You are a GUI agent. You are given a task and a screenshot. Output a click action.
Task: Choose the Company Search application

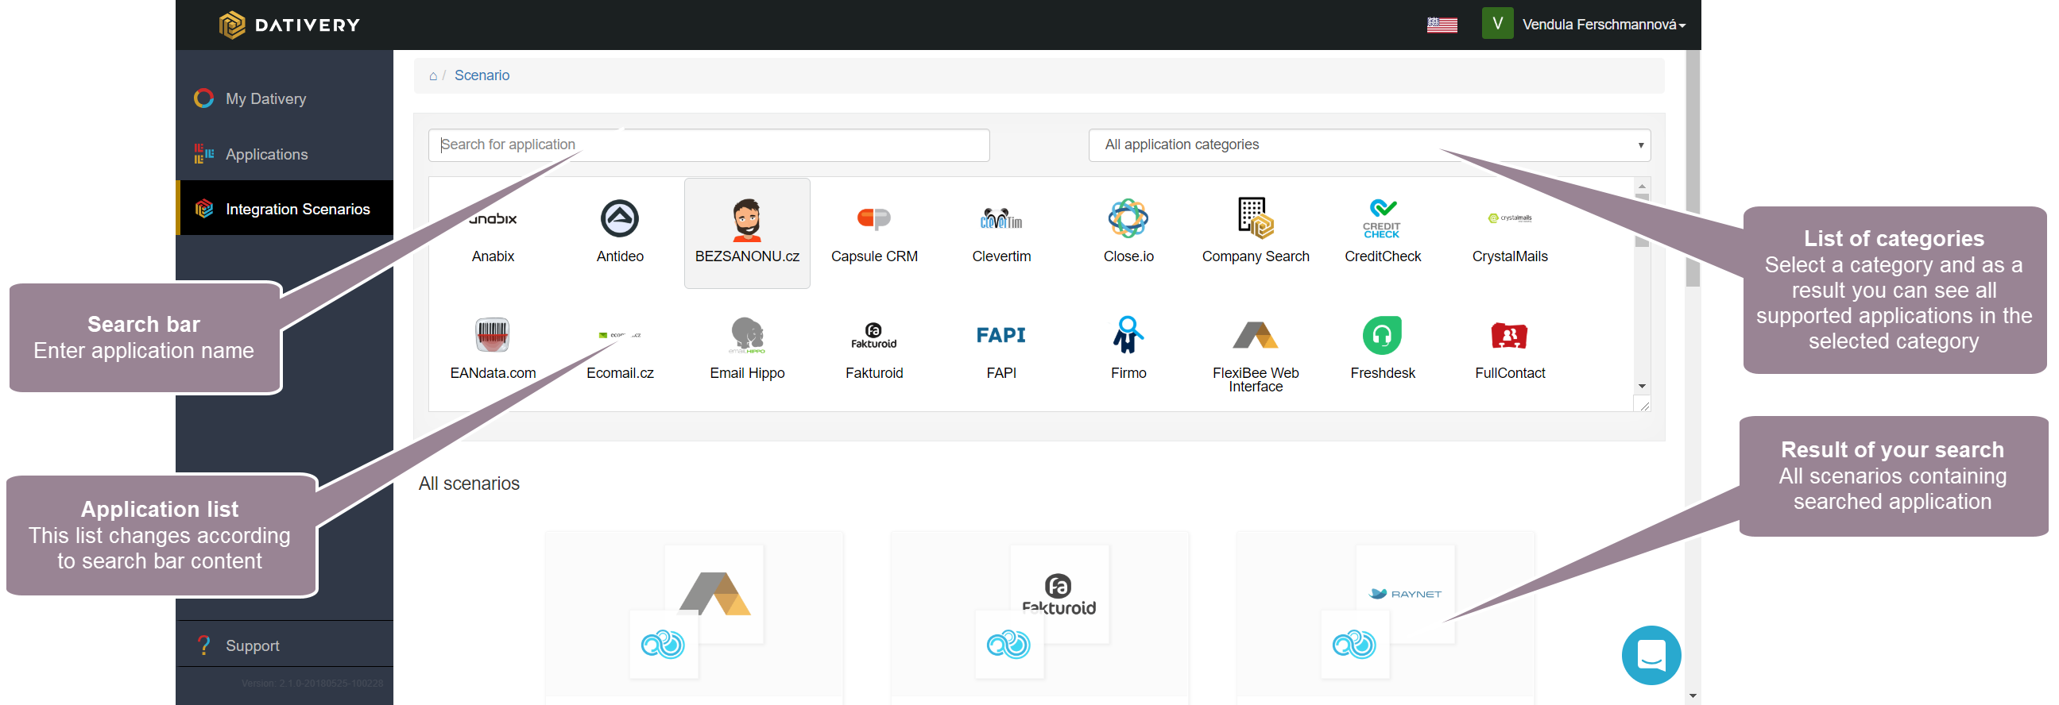pos(1255,233)
